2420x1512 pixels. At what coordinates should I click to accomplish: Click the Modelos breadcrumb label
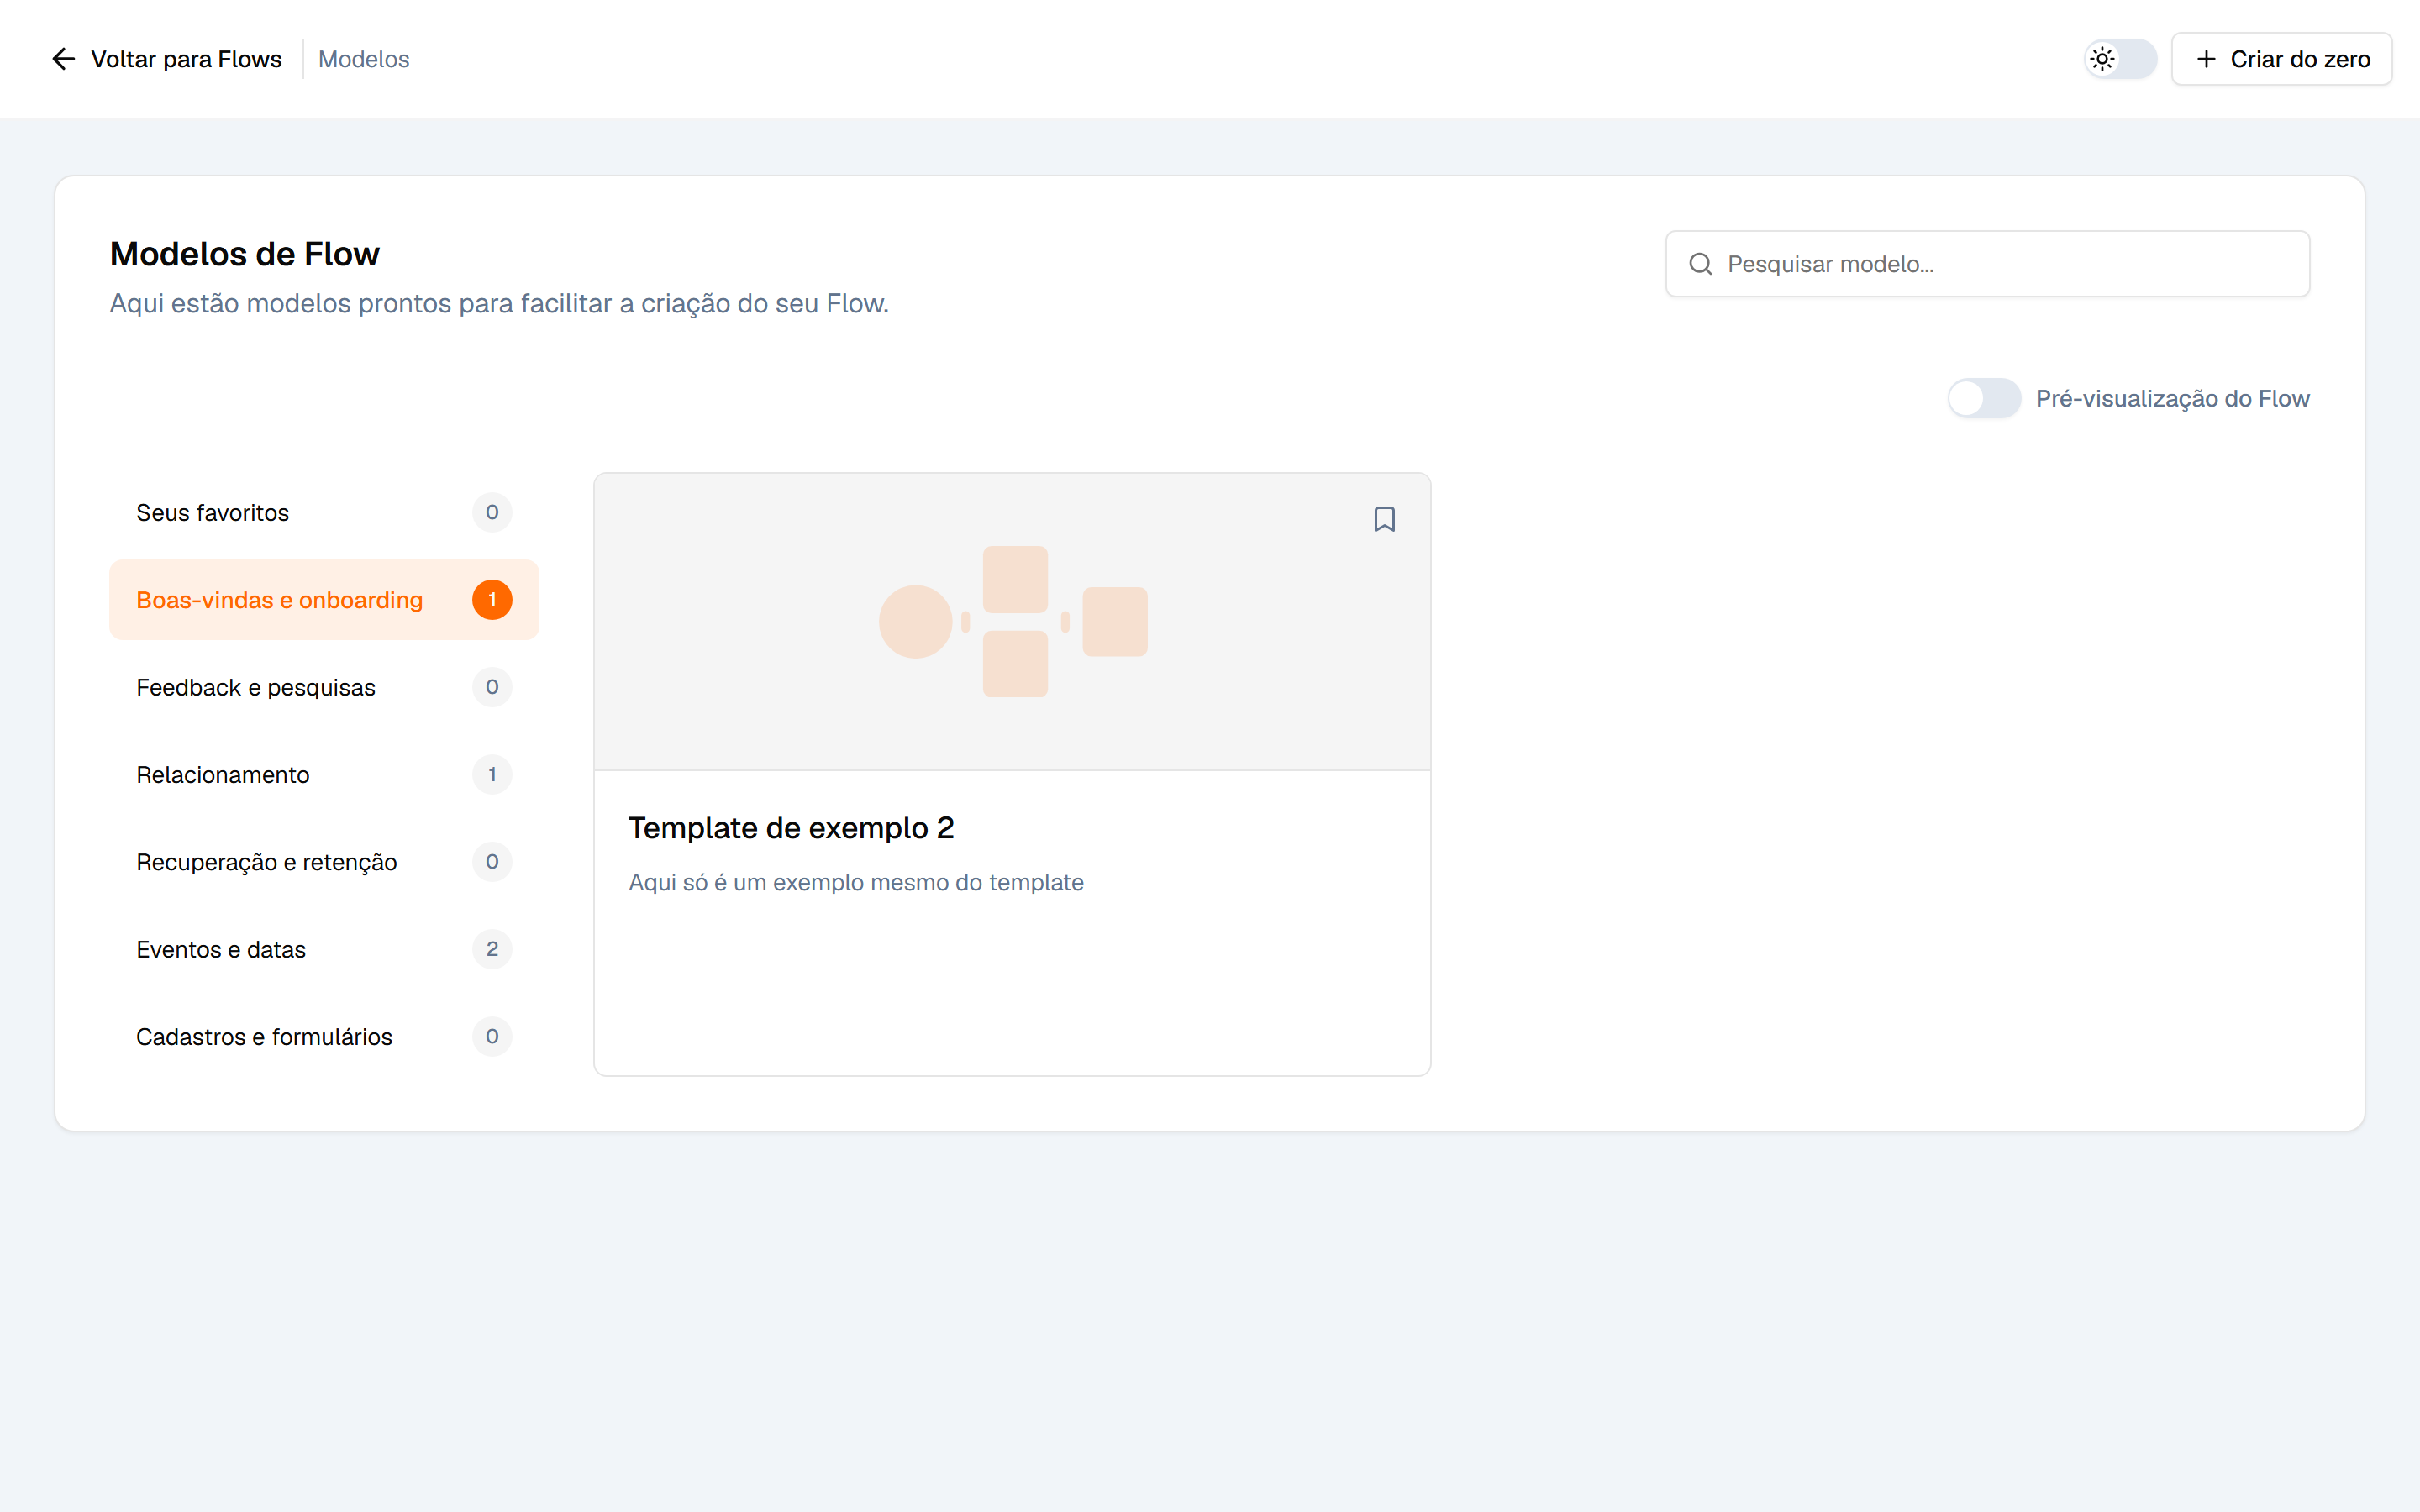(364, 59)
